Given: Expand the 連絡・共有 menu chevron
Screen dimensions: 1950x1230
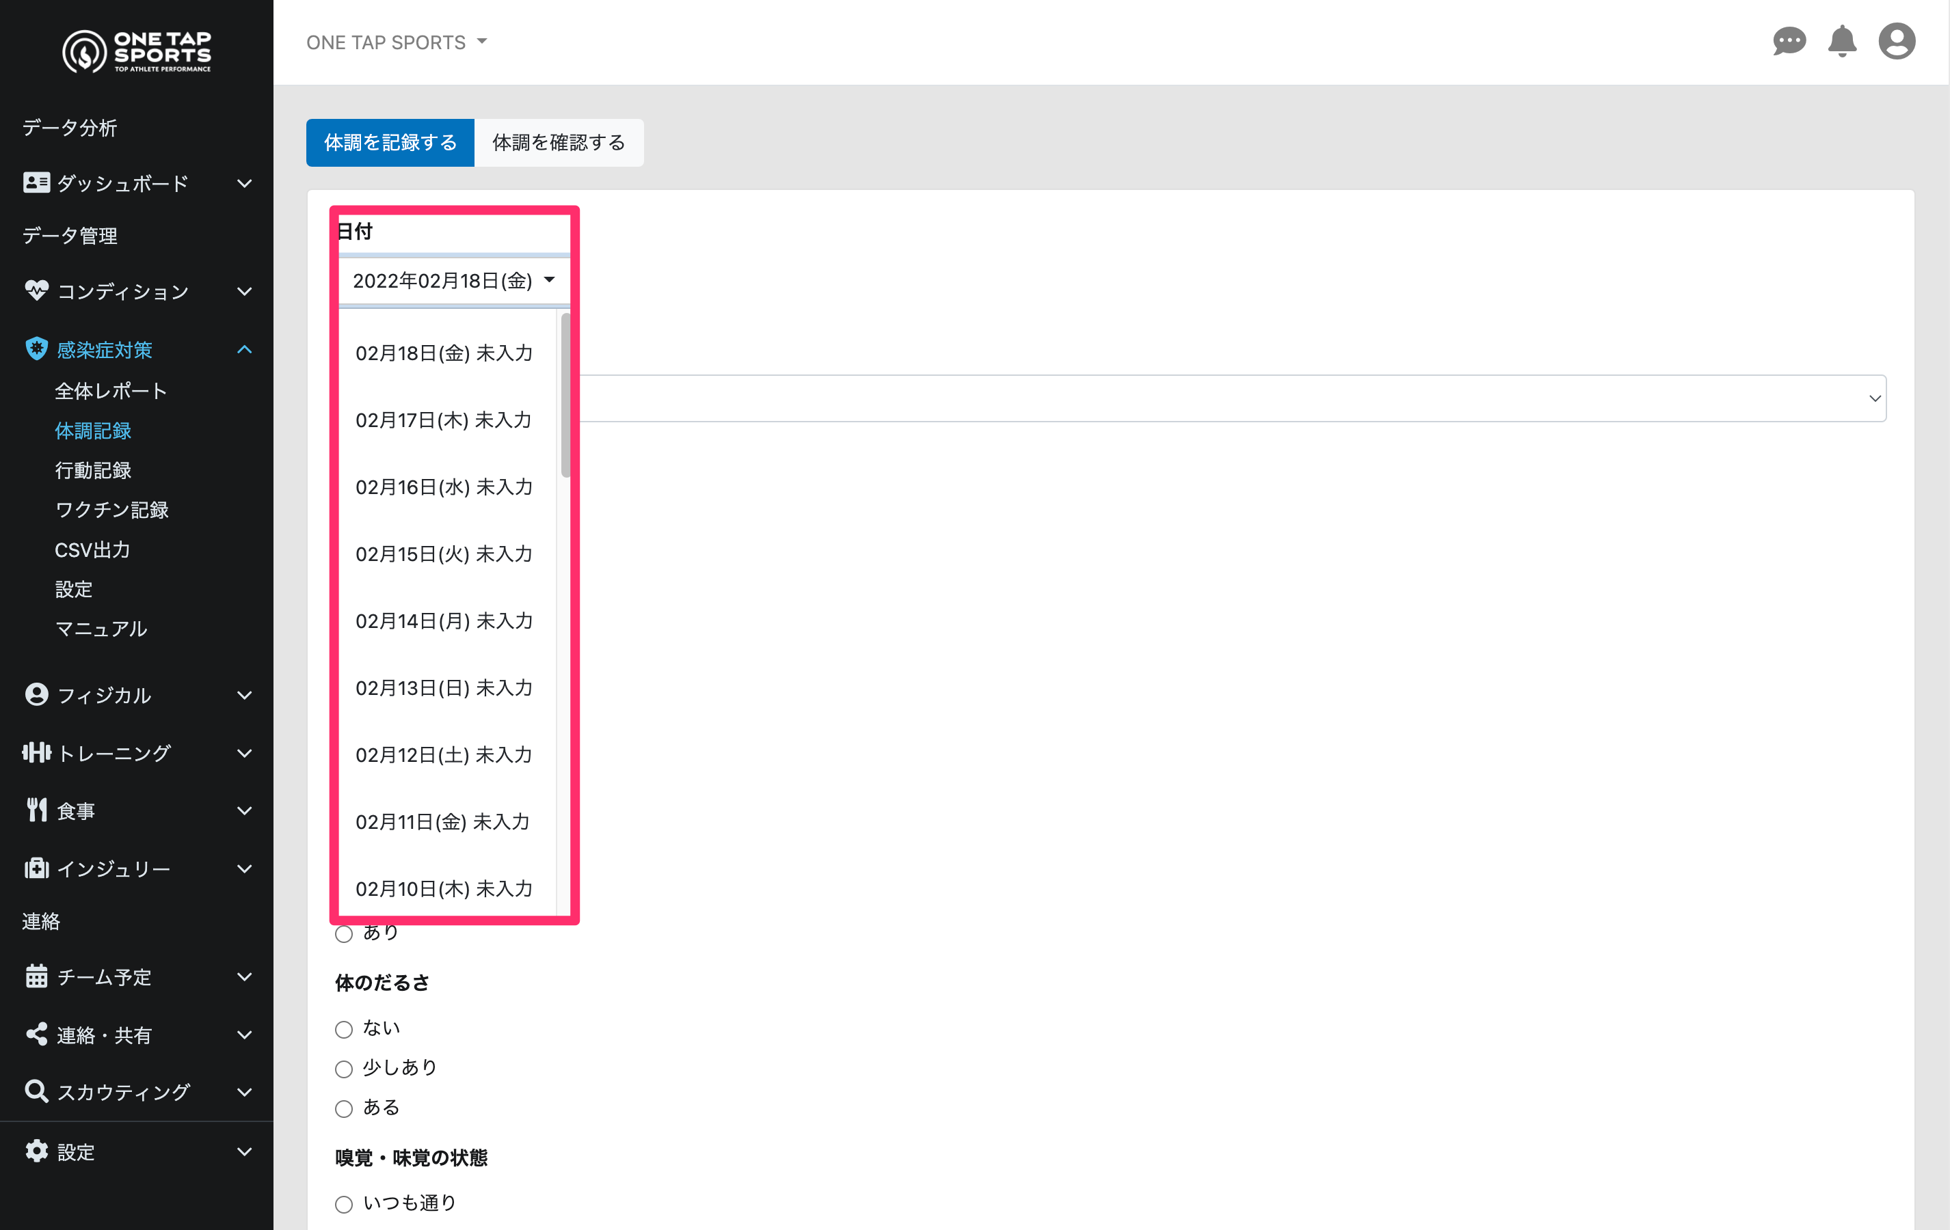Looking at the screenshot, I should pyautogui.click(x=245, y=1035).
